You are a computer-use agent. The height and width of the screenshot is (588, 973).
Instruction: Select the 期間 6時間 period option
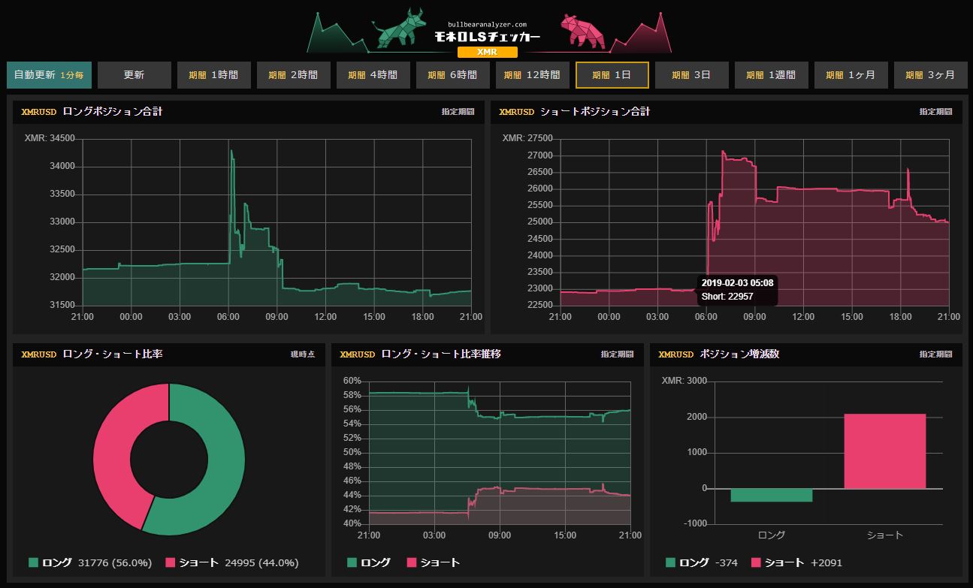pos(452,74)
